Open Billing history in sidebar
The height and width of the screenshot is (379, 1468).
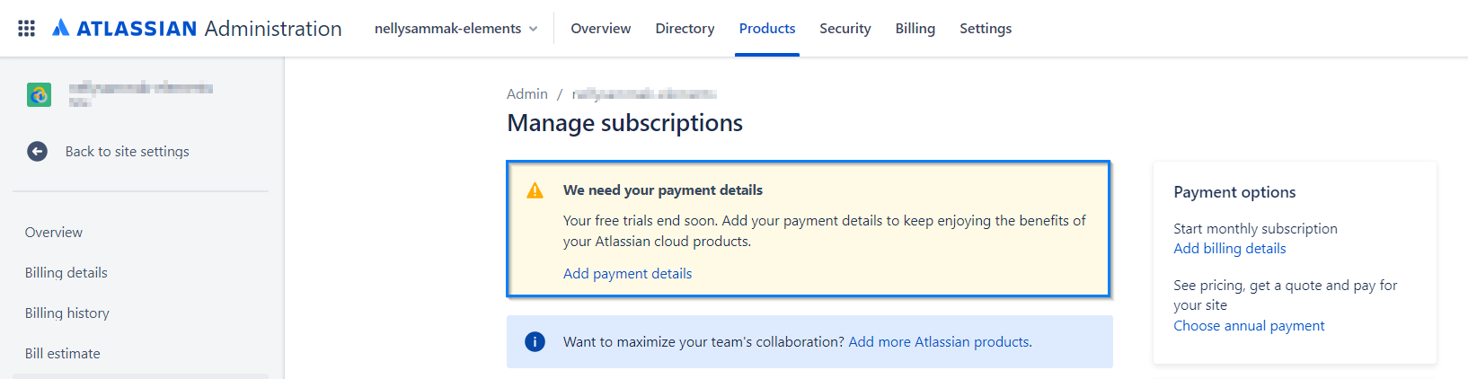coord(67,313)
